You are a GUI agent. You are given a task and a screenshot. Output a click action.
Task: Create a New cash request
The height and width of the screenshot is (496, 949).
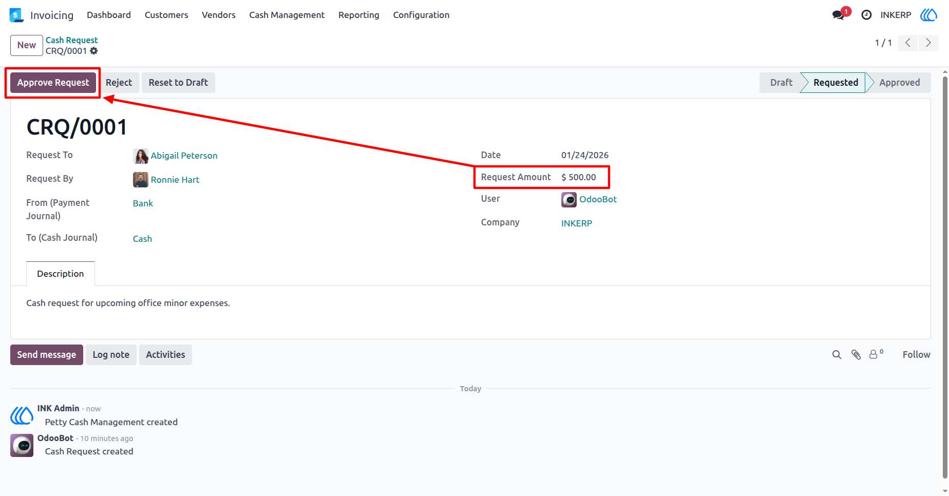coord(27,45)
